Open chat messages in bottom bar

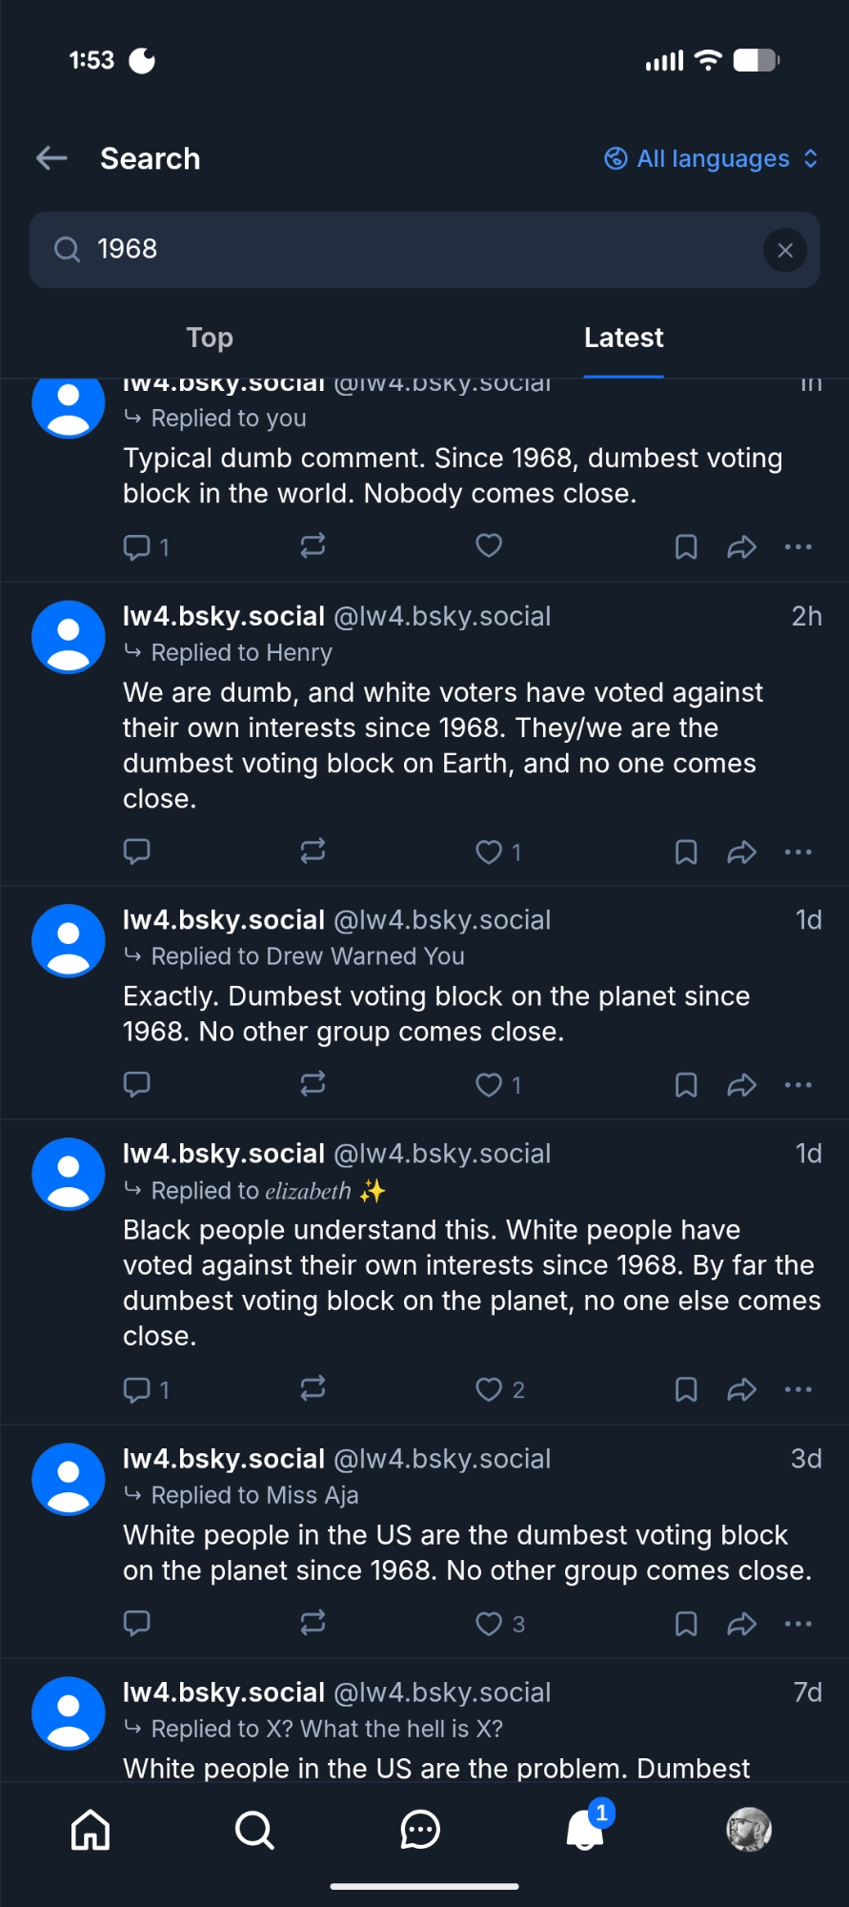[420, 1830]
